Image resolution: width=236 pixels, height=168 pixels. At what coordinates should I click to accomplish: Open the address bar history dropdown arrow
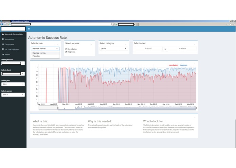pyautogui.click(x=113, y=24)
